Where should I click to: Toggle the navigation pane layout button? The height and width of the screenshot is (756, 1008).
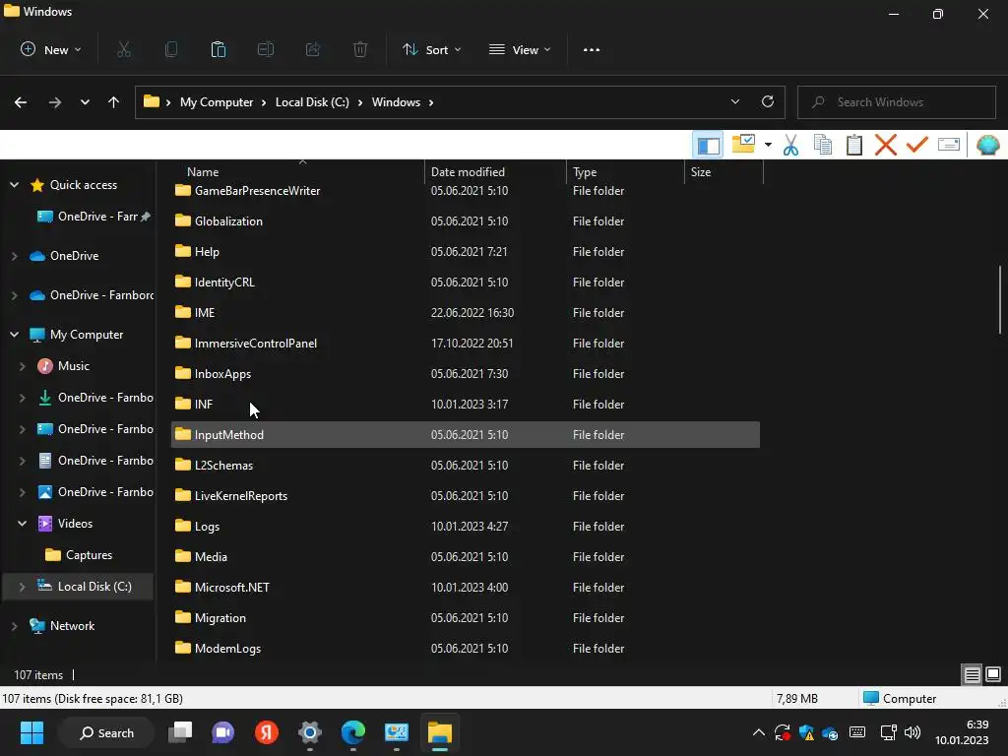pyautogui.click(x=708, y=146)
